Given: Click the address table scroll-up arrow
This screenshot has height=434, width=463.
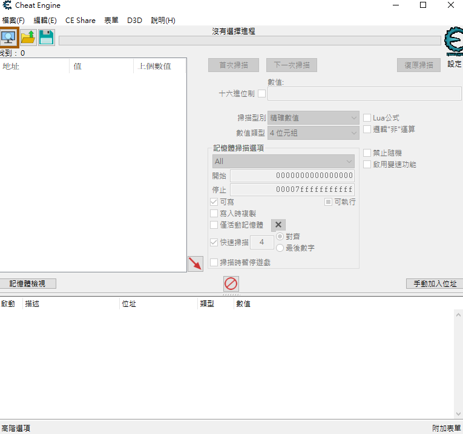Looking at the screenshot, I should [x=458, y=315].
